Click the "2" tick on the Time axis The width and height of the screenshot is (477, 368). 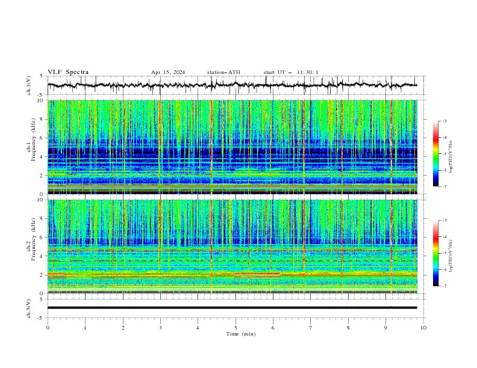click(123, 328)
